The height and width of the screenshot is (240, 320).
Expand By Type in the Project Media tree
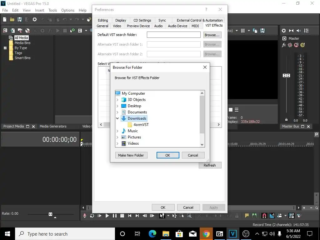(5, 48)
